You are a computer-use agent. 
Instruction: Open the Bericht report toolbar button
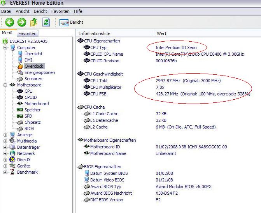tap(71, 22)
